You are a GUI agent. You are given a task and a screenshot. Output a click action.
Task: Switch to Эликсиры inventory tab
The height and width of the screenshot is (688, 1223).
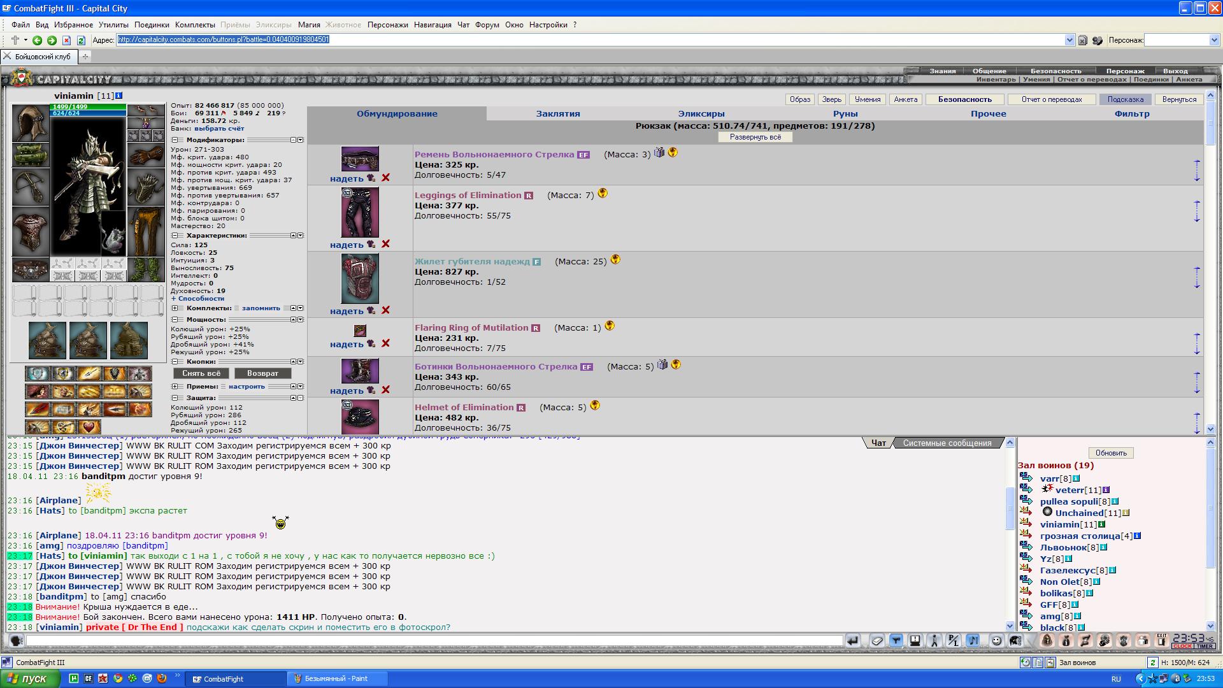pos(701,114)
